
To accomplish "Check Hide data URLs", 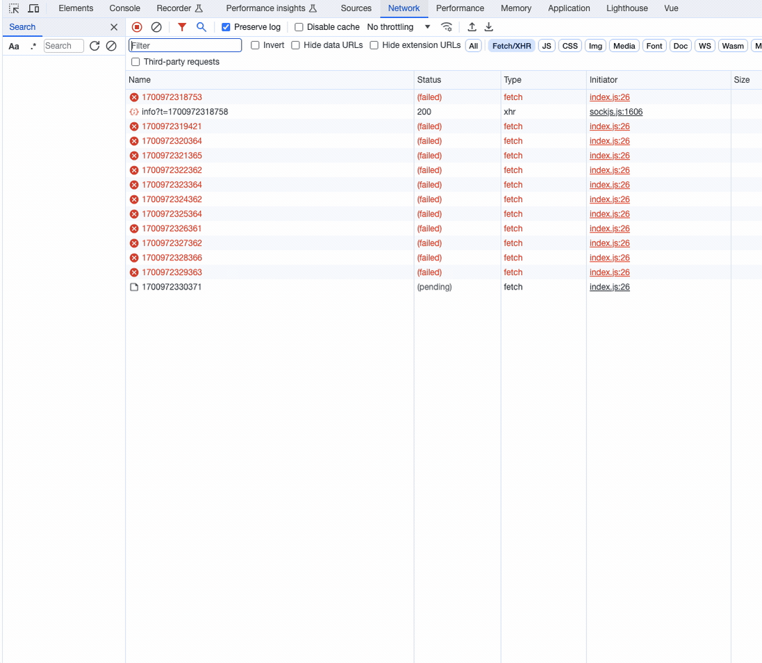I will (x=295, y=45).
